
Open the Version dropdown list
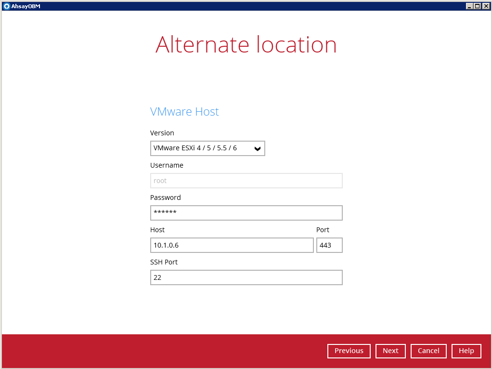[x=207, y=148]
